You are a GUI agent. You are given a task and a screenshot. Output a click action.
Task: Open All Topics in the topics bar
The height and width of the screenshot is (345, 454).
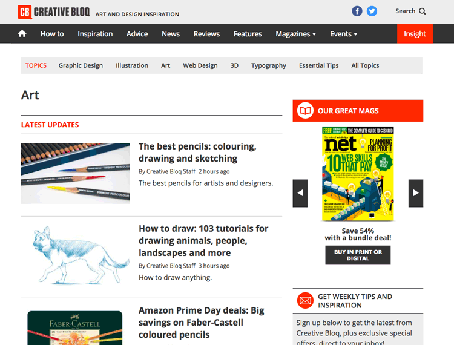point(365,65)
